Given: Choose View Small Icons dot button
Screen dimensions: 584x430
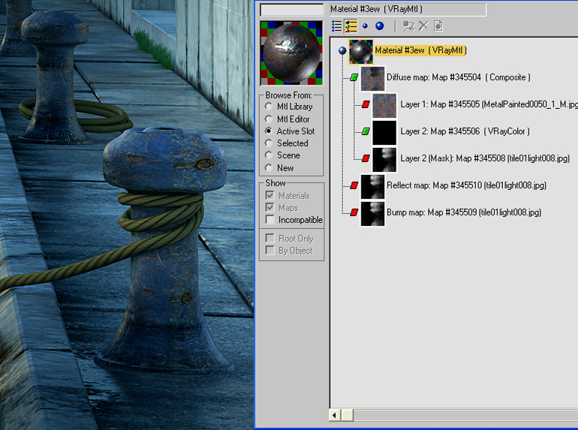Looking at the screenshot, I should (365, 26).
